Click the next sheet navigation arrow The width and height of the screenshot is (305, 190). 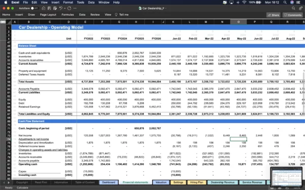(x=9, y=182)
